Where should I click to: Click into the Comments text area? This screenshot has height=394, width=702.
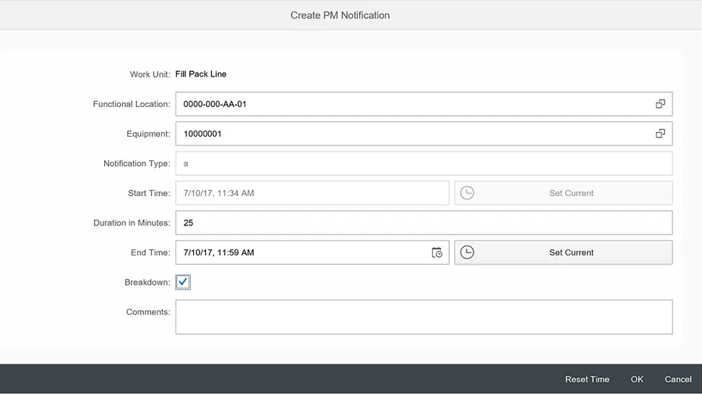coord(423,317)
